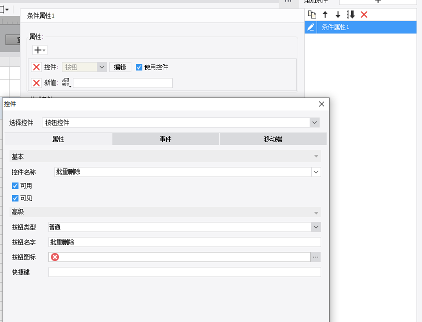The image size is (422, 322).
Task: Open the 按钮类型 dropdown
Action: click(316, 227)
